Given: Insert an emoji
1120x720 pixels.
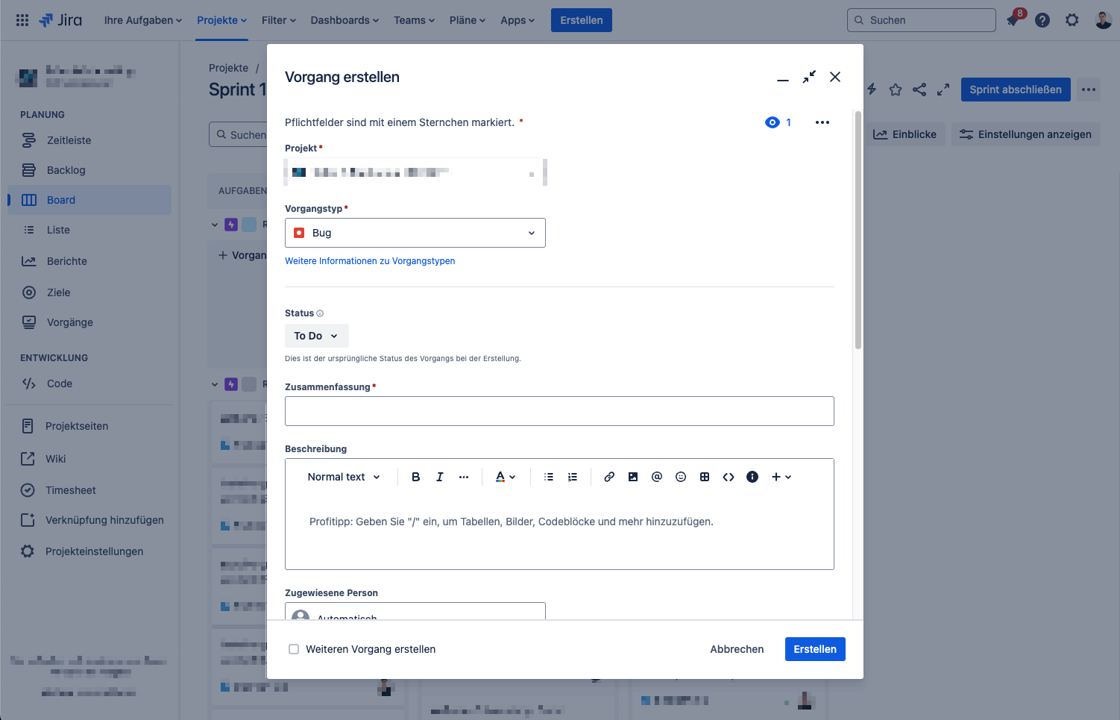Looking at the screenshot, I should 681,477.
